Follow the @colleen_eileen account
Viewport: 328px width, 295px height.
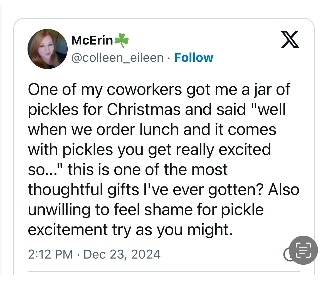[x=194, y=58]
